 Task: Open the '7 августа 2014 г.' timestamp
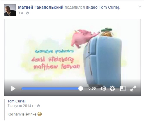click(21, 106)
